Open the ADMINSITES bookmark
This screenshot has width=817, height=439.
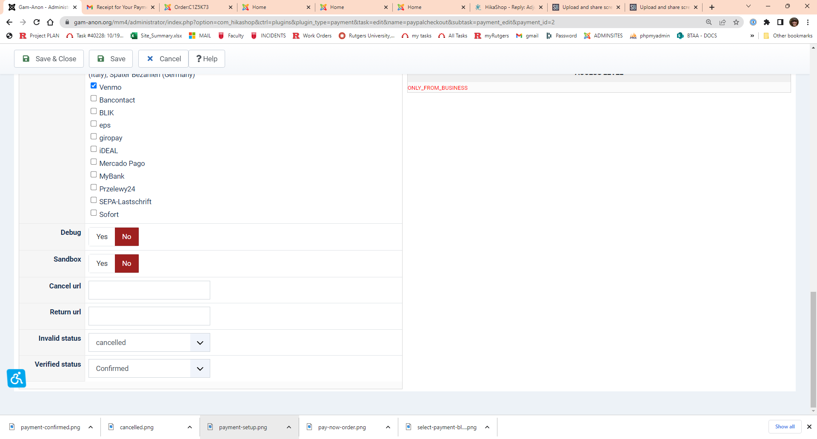(603, 36)
